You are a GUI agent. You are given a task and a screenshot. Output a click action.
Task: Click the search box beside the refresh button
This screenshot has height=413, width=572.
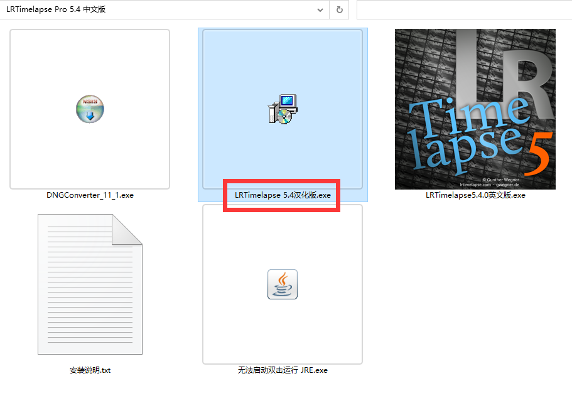pos(464,10)
